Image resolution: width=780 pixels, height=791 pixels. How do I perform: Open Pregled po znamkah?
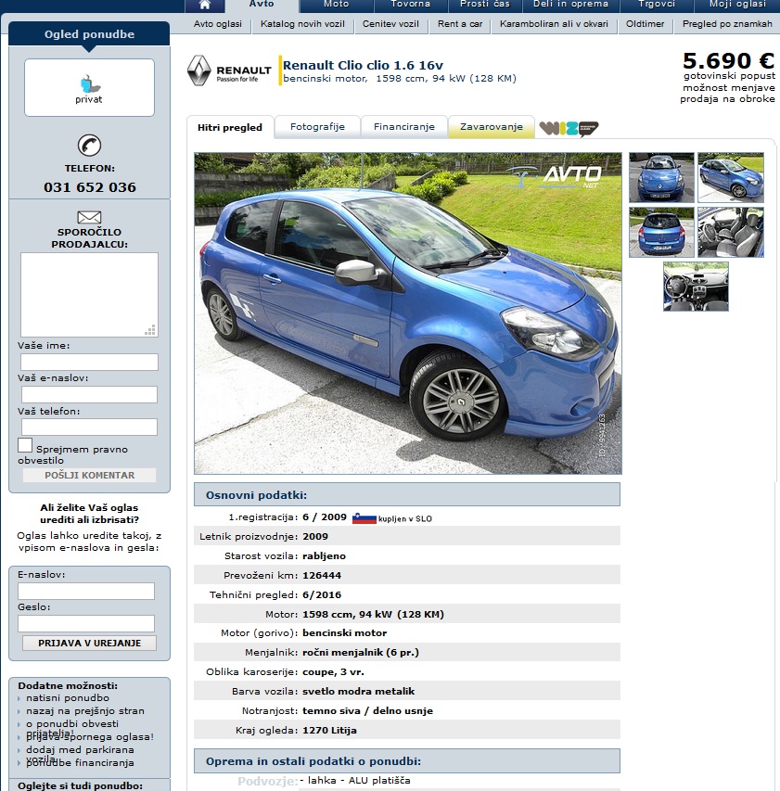pos(727,24)
